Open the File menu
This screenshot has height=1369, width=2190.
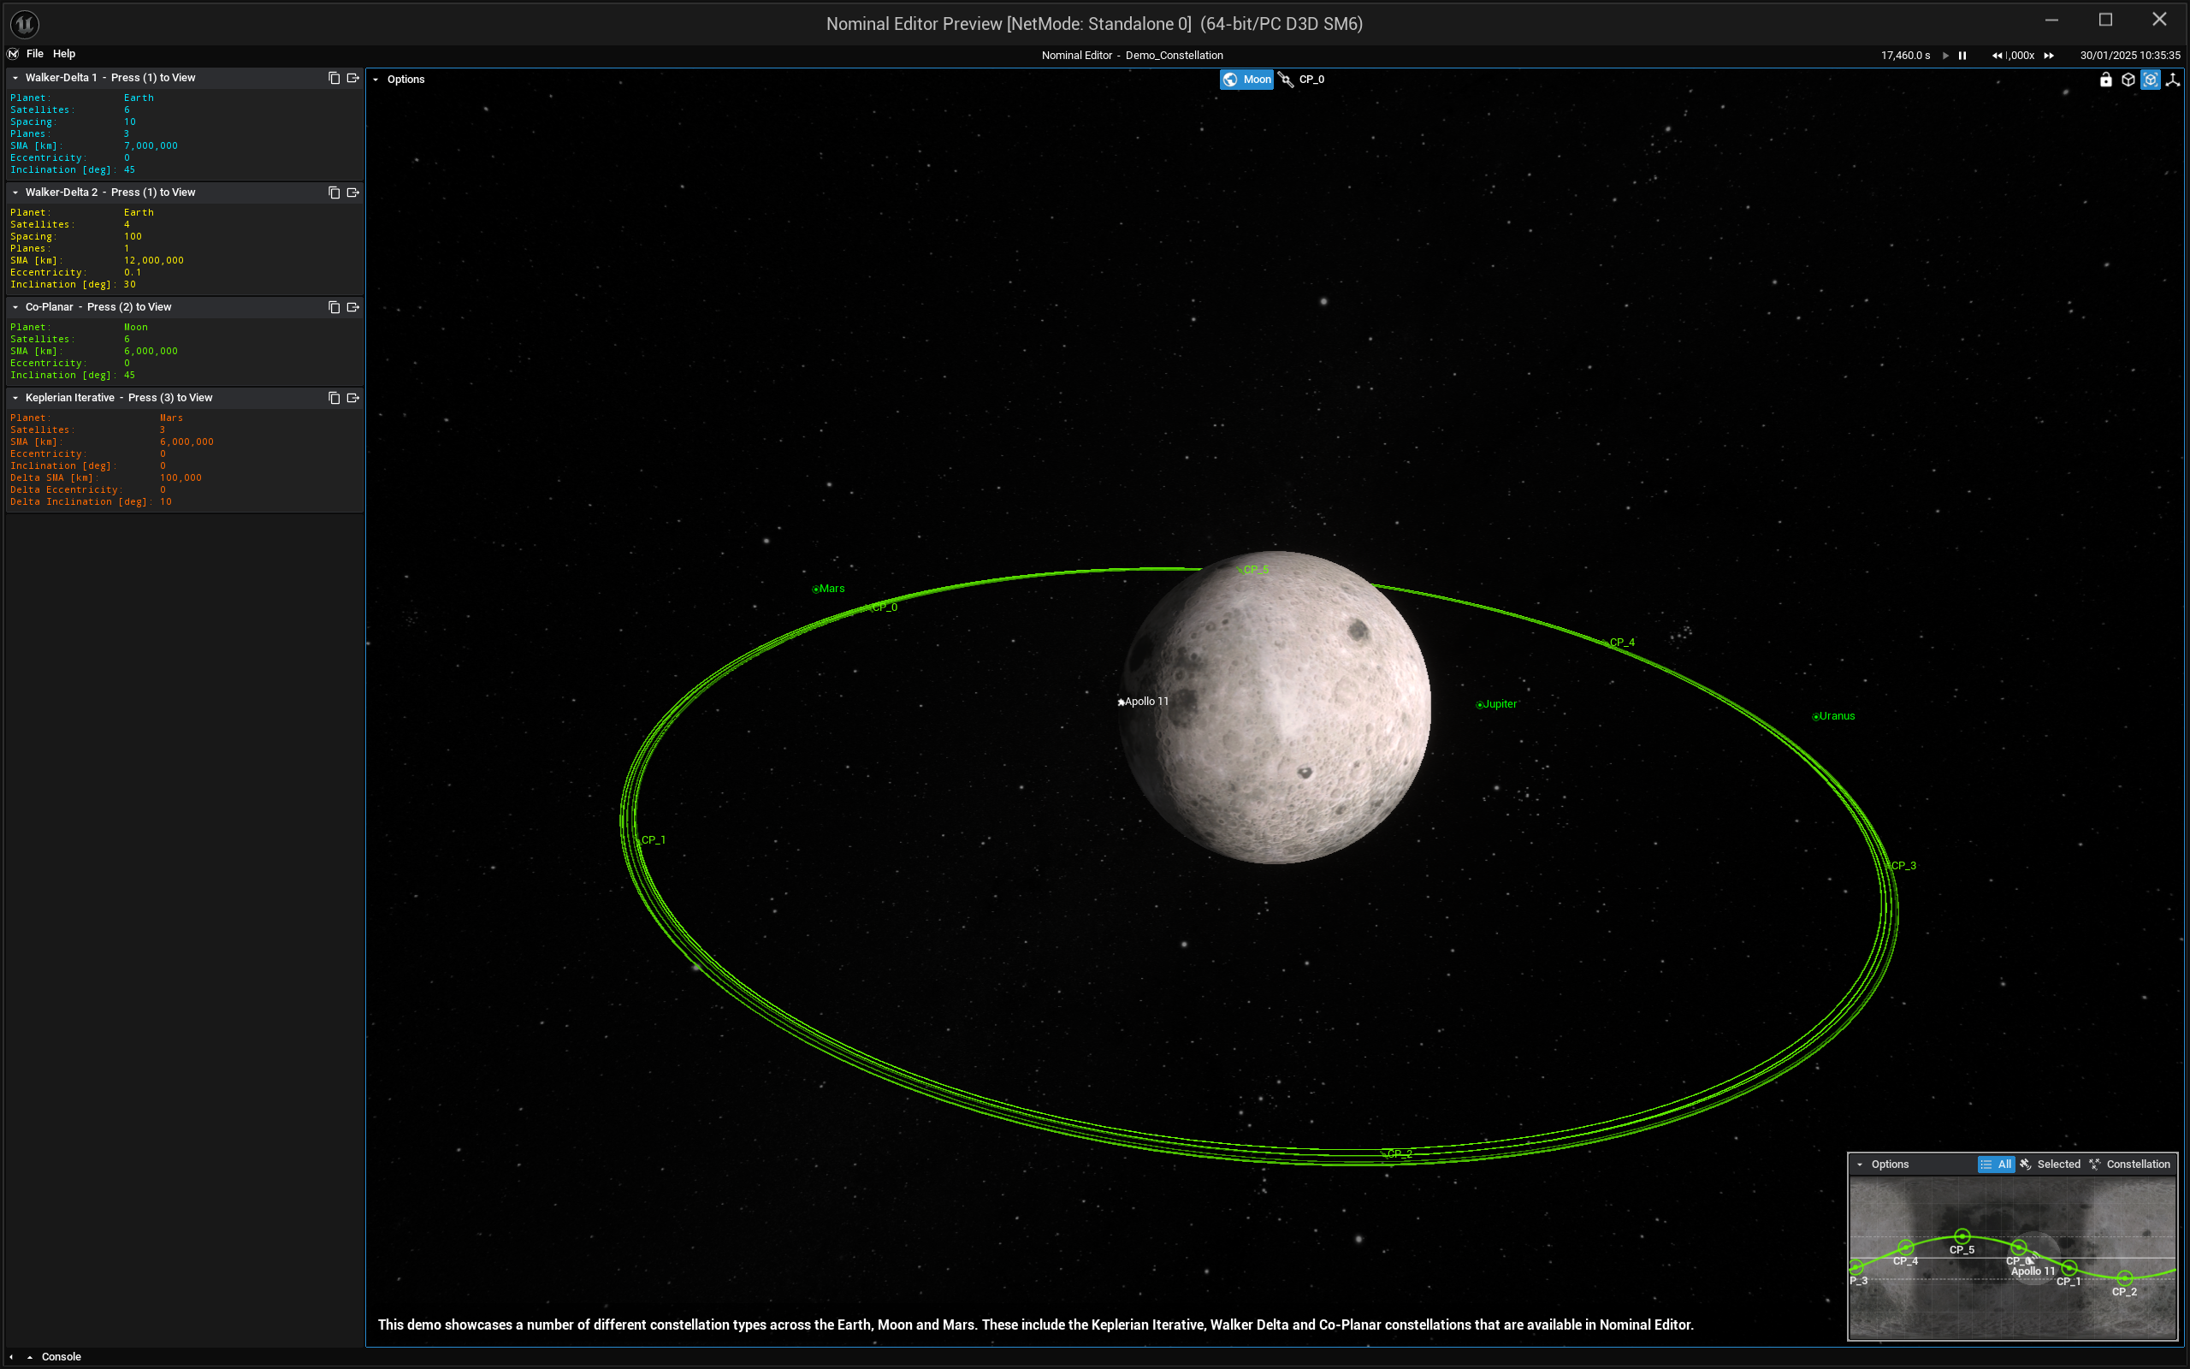[x=34, y=53]
